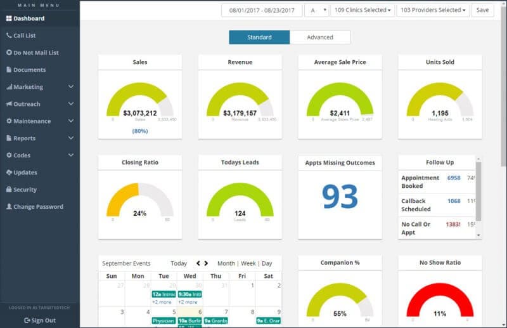Open the 9a Granby event on Thursday
The width and height of the screenshot is (507, 328).
(216, 321)
